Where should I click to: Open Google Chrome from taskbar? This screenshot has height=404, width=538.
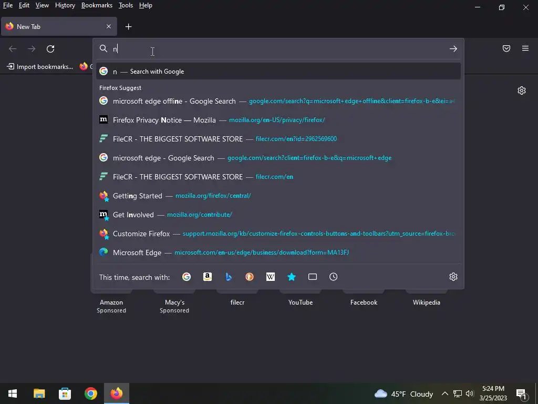pos(90,393)
